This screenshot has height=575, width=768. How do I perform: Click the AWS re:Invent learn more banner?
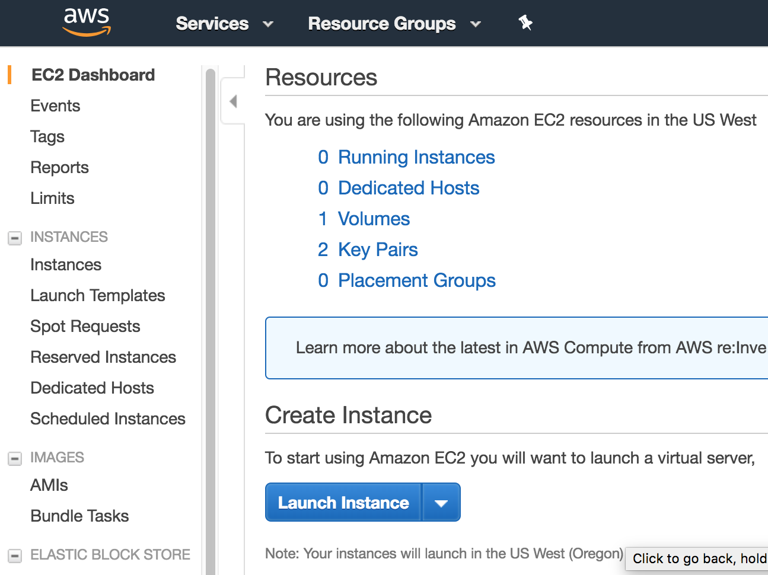click(517, 348)
